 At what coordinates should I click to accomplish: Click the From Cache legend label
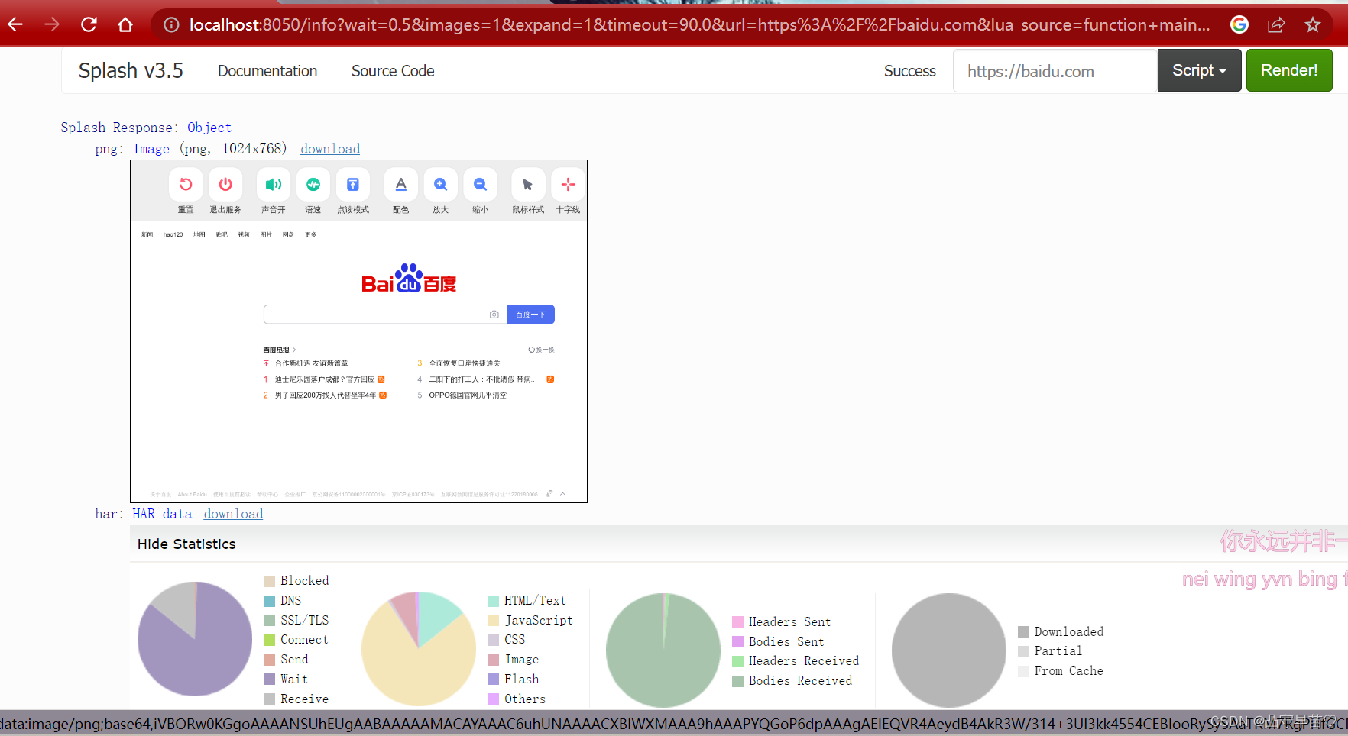(x=1069, y=671)
